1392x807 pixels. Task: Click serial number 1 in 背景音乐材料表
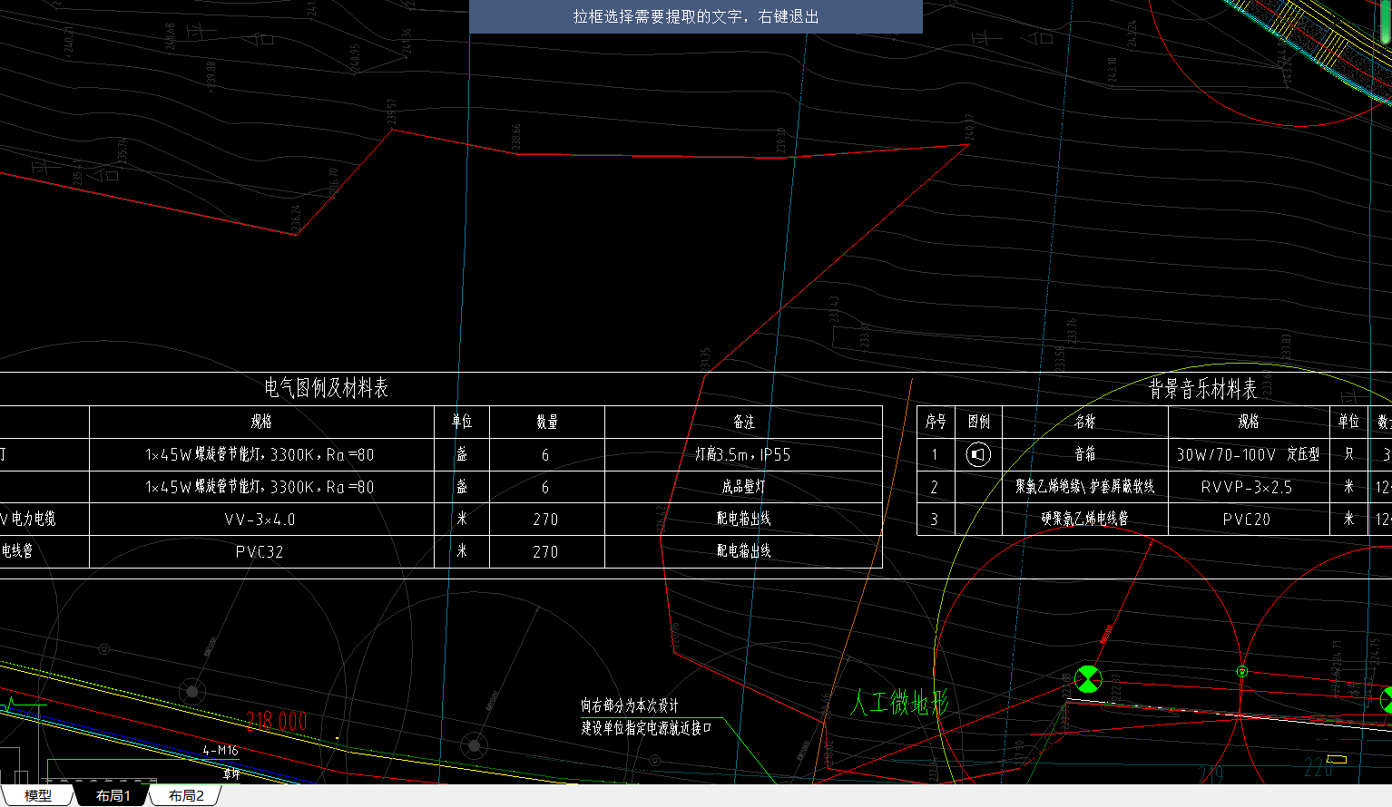point(935,455)
